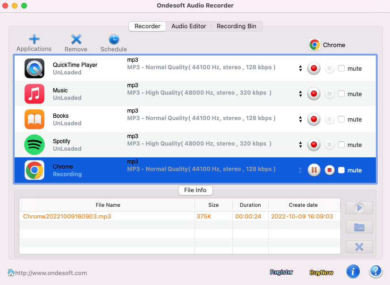Open format stepper for Chrome

tap(300, 170)
